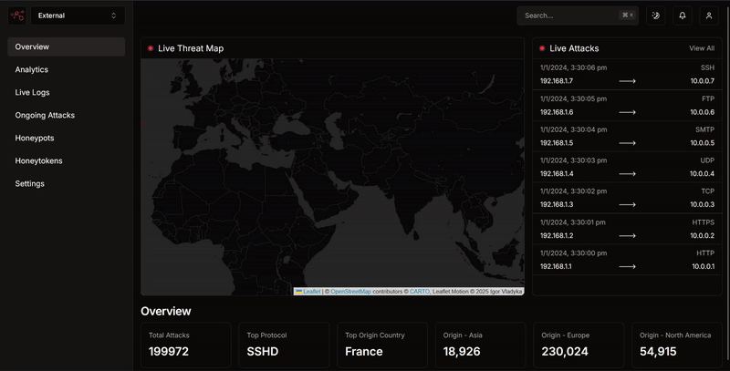
Task: Open the OpenStreetMap link
Action: point(350,292)
